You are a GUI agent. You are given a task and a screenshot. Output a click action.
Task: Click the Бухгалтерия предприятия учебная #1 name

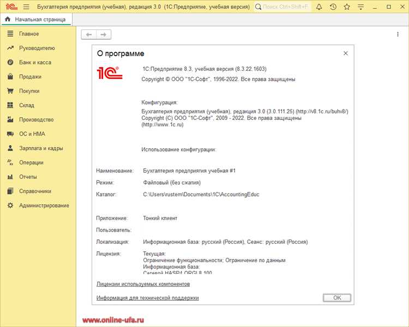coord(189,171)
